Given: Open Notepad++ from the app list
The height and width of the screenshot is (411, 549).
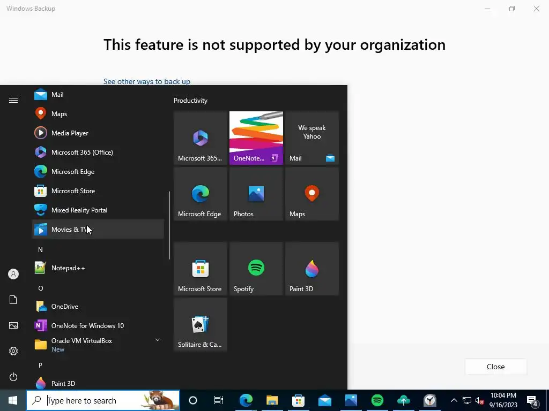Looking at the screenshot, I should click(98, 268).
